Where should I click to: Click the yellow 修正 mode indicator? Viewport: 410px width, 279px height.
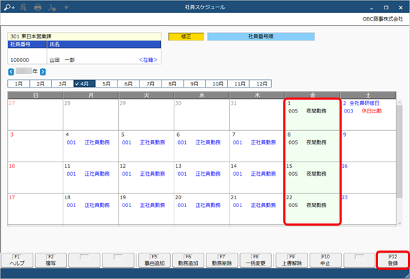186,36
